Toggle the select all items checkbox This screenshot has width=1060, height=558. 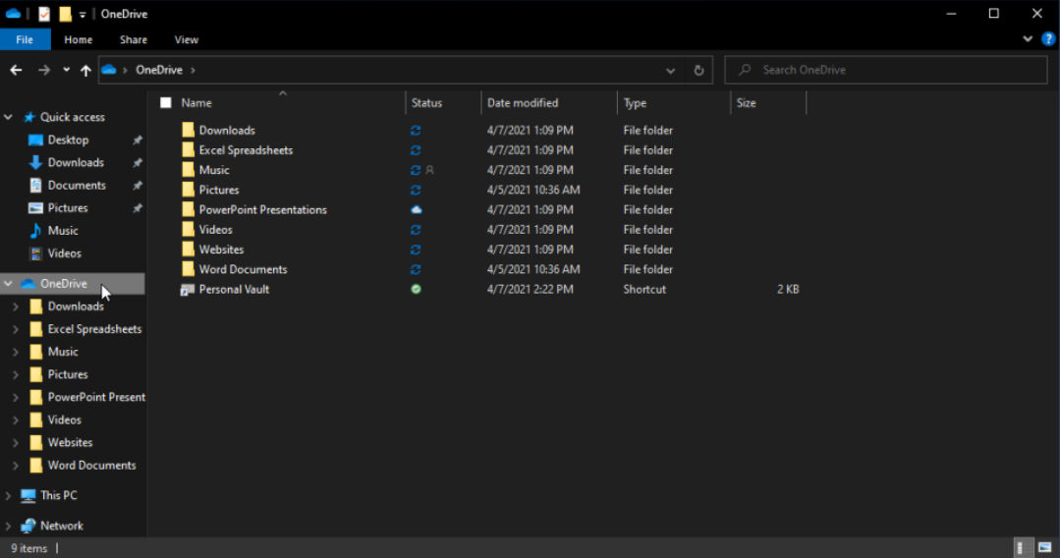tap(165, 103)
